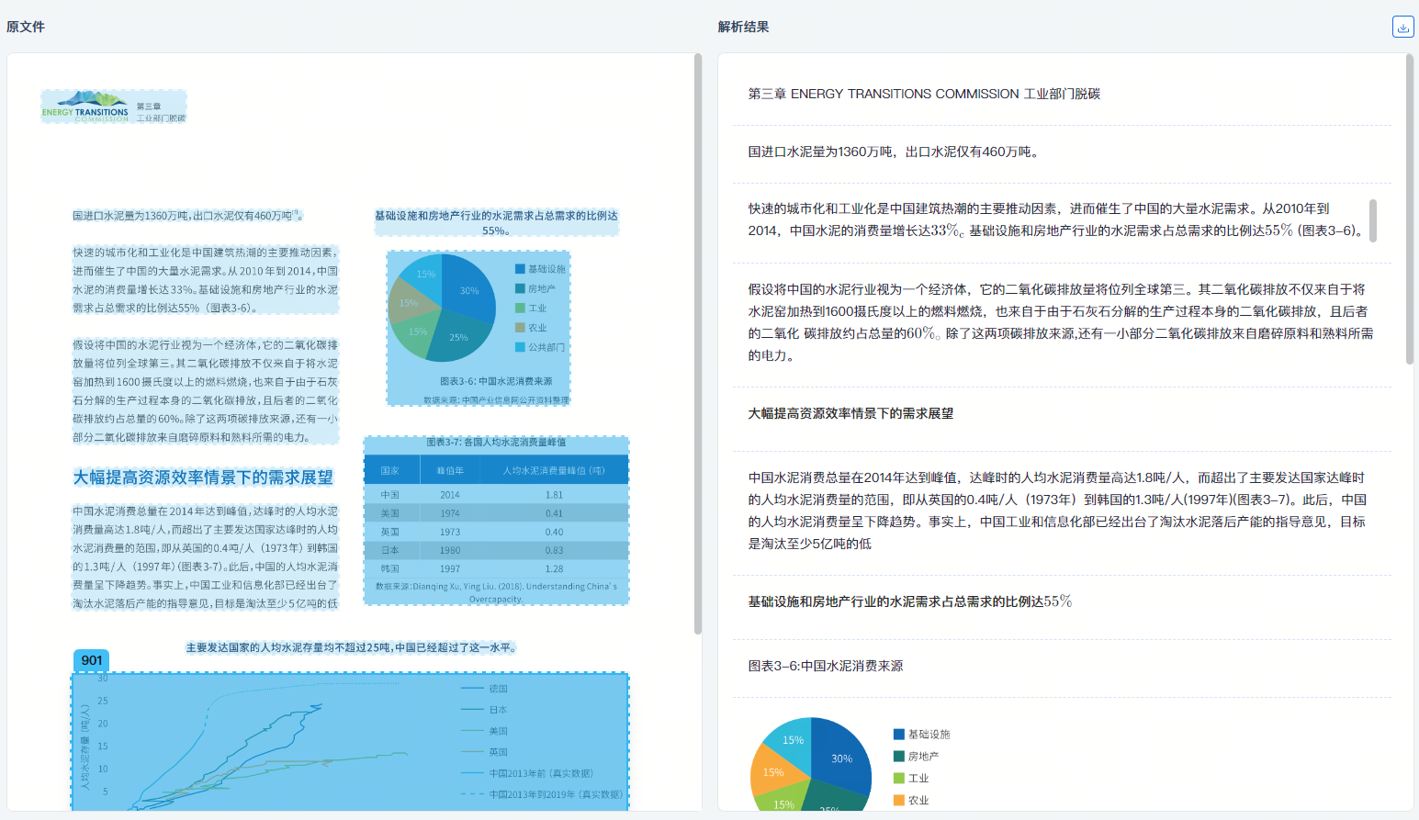The width and height of the screenshot is (1419, 820).
Task: Switch focus to the 原文件 panel header
Action: click(x=25, y=27)
